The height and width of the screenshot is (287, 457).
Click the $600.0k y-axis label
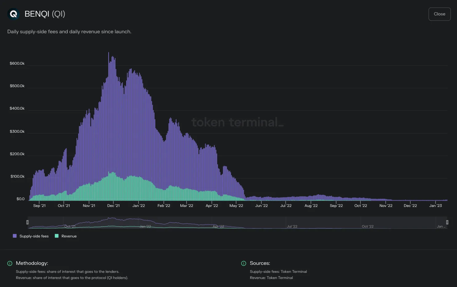pyautogui.click(x=17, y=63)
